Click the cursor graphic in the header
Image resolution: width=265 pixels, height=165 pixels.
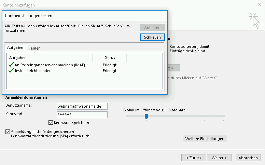(254, 20)
